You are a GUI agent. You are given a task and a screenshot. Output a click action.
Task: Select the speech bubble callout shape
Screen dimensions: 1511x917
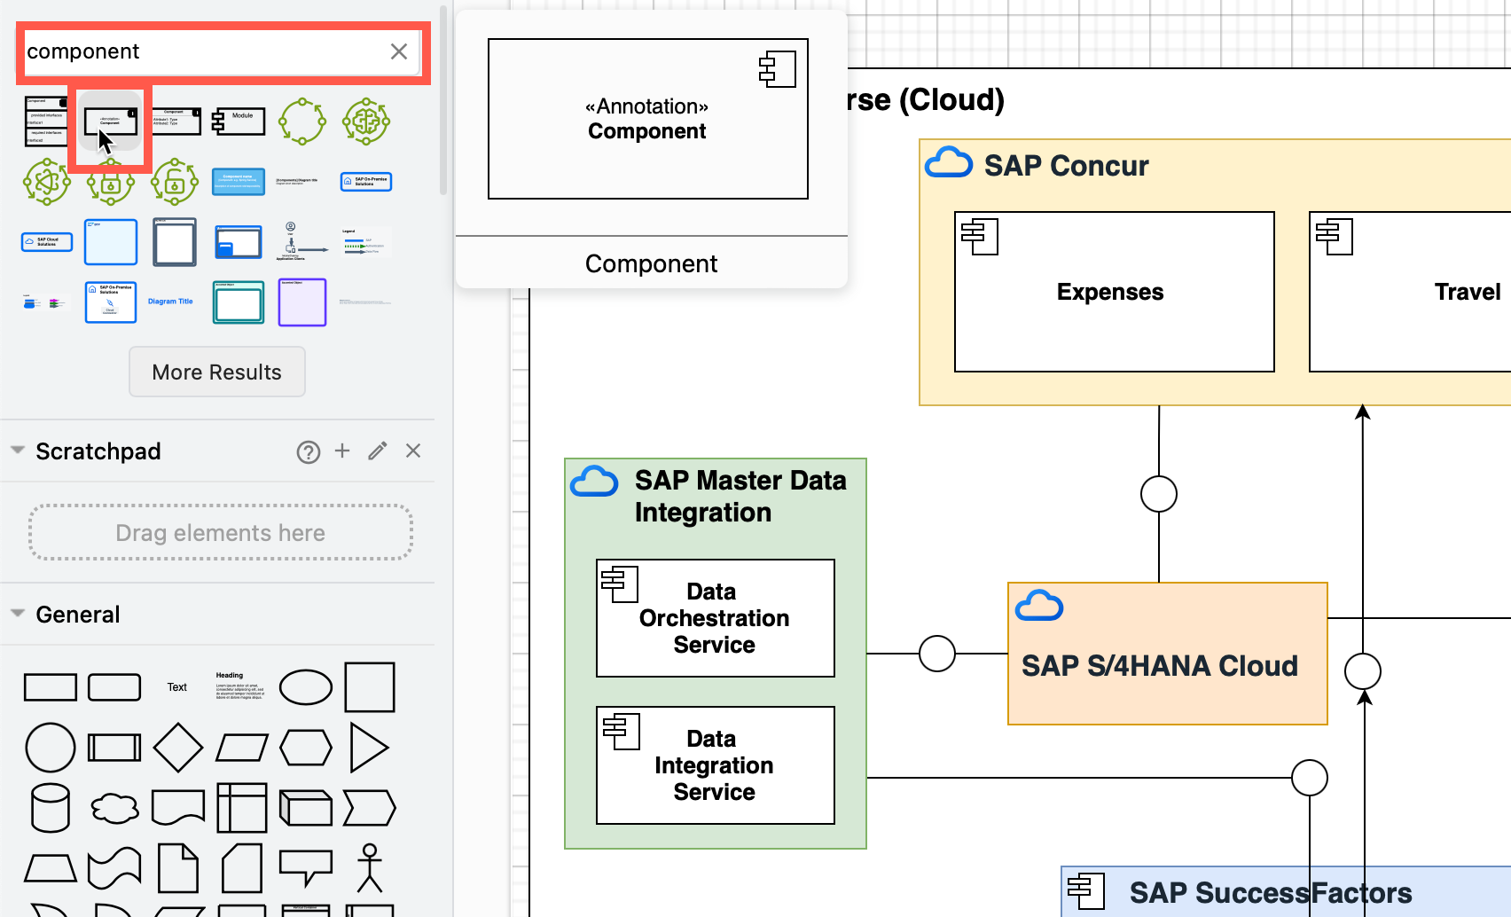tap(306, 867)
